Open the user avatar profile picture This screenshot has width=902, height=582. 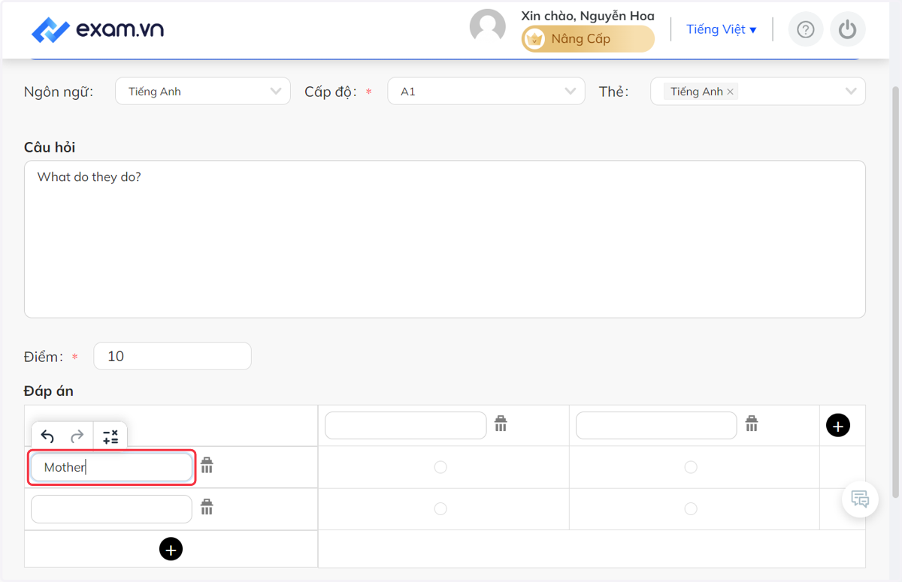click(488, 28)
